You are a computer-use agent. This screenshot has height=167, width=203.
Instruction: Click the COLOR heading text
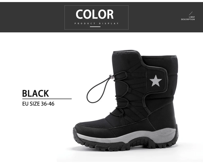(95, 14)
